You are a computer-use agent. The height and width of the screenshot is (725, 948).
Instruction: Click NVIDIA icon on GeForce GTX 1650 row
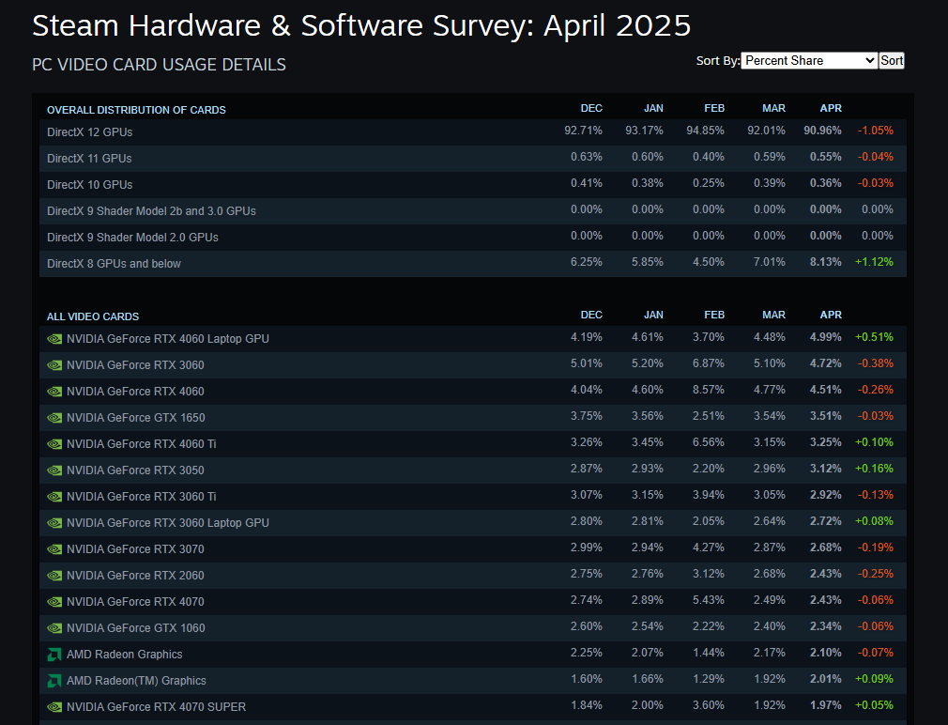coord(54,418)
